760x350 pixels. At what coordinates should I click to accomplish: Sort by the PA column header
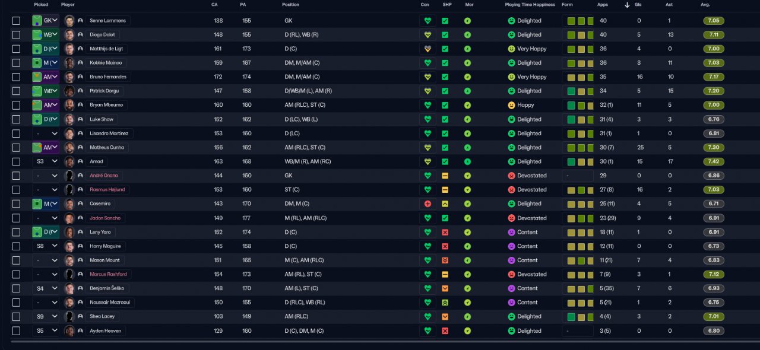point(243,5)
